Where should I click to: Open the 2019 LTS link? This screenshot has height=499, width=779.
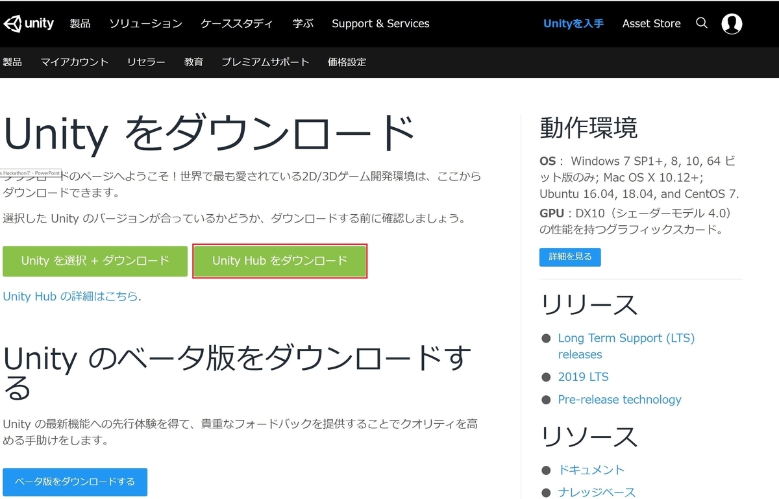[583, 377]
